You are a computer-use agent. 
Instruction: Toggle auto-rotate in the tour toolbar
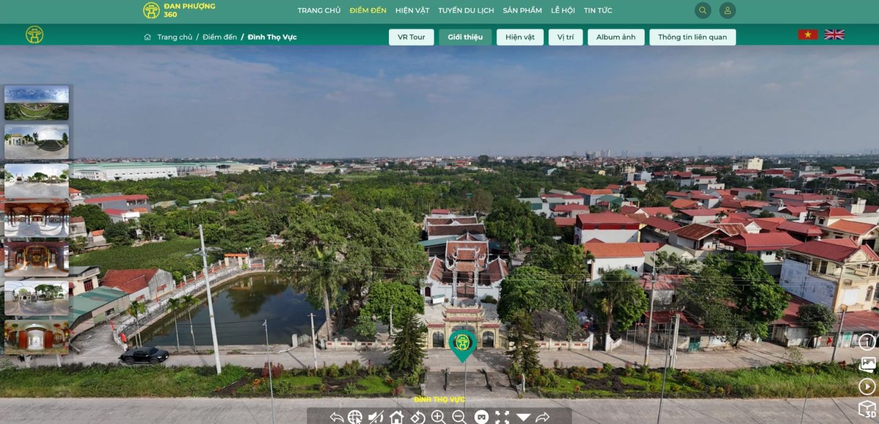click(x=418, y=417)
